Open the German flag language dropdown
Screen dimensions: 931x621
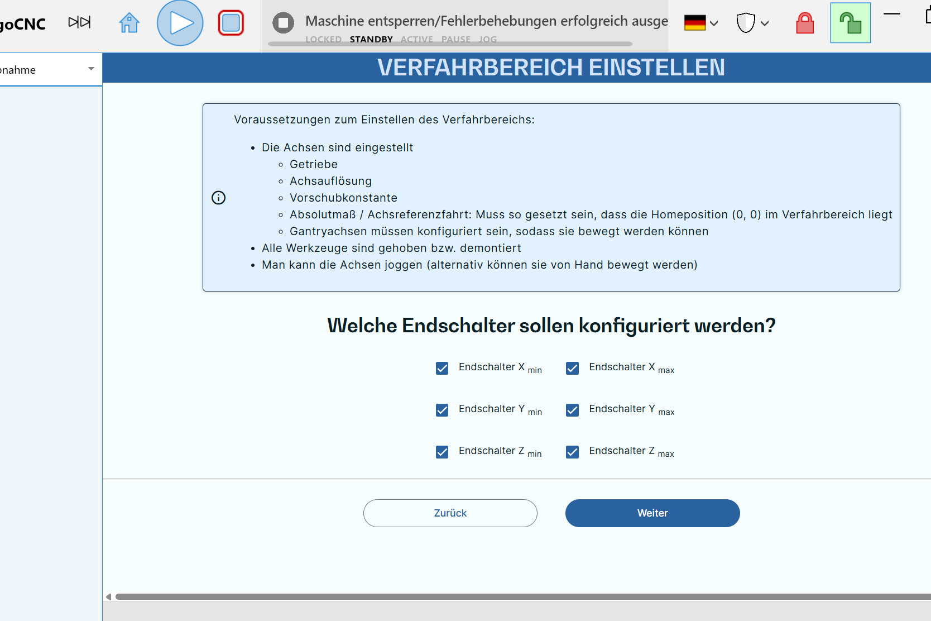tap(701, 23)
